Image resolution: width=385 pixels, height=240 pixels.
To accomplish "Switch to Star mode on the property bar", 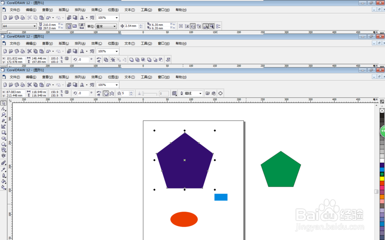I will (112, 93).
